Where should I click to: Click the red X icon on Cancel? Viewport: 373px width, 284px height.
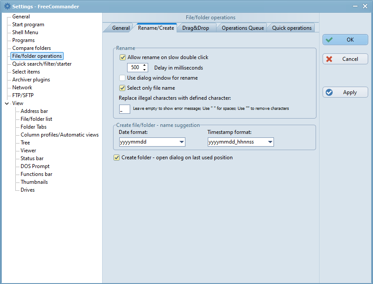(x=329, y=59)
